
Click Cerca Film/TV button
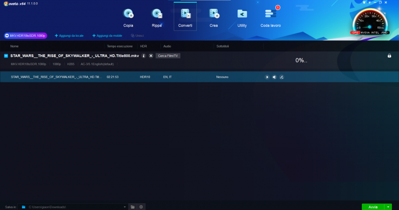pos(168,56)
